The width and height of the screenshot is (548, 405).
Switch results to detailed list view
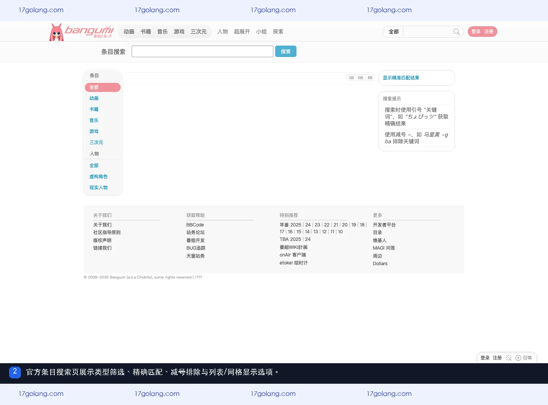pos(360,78)
